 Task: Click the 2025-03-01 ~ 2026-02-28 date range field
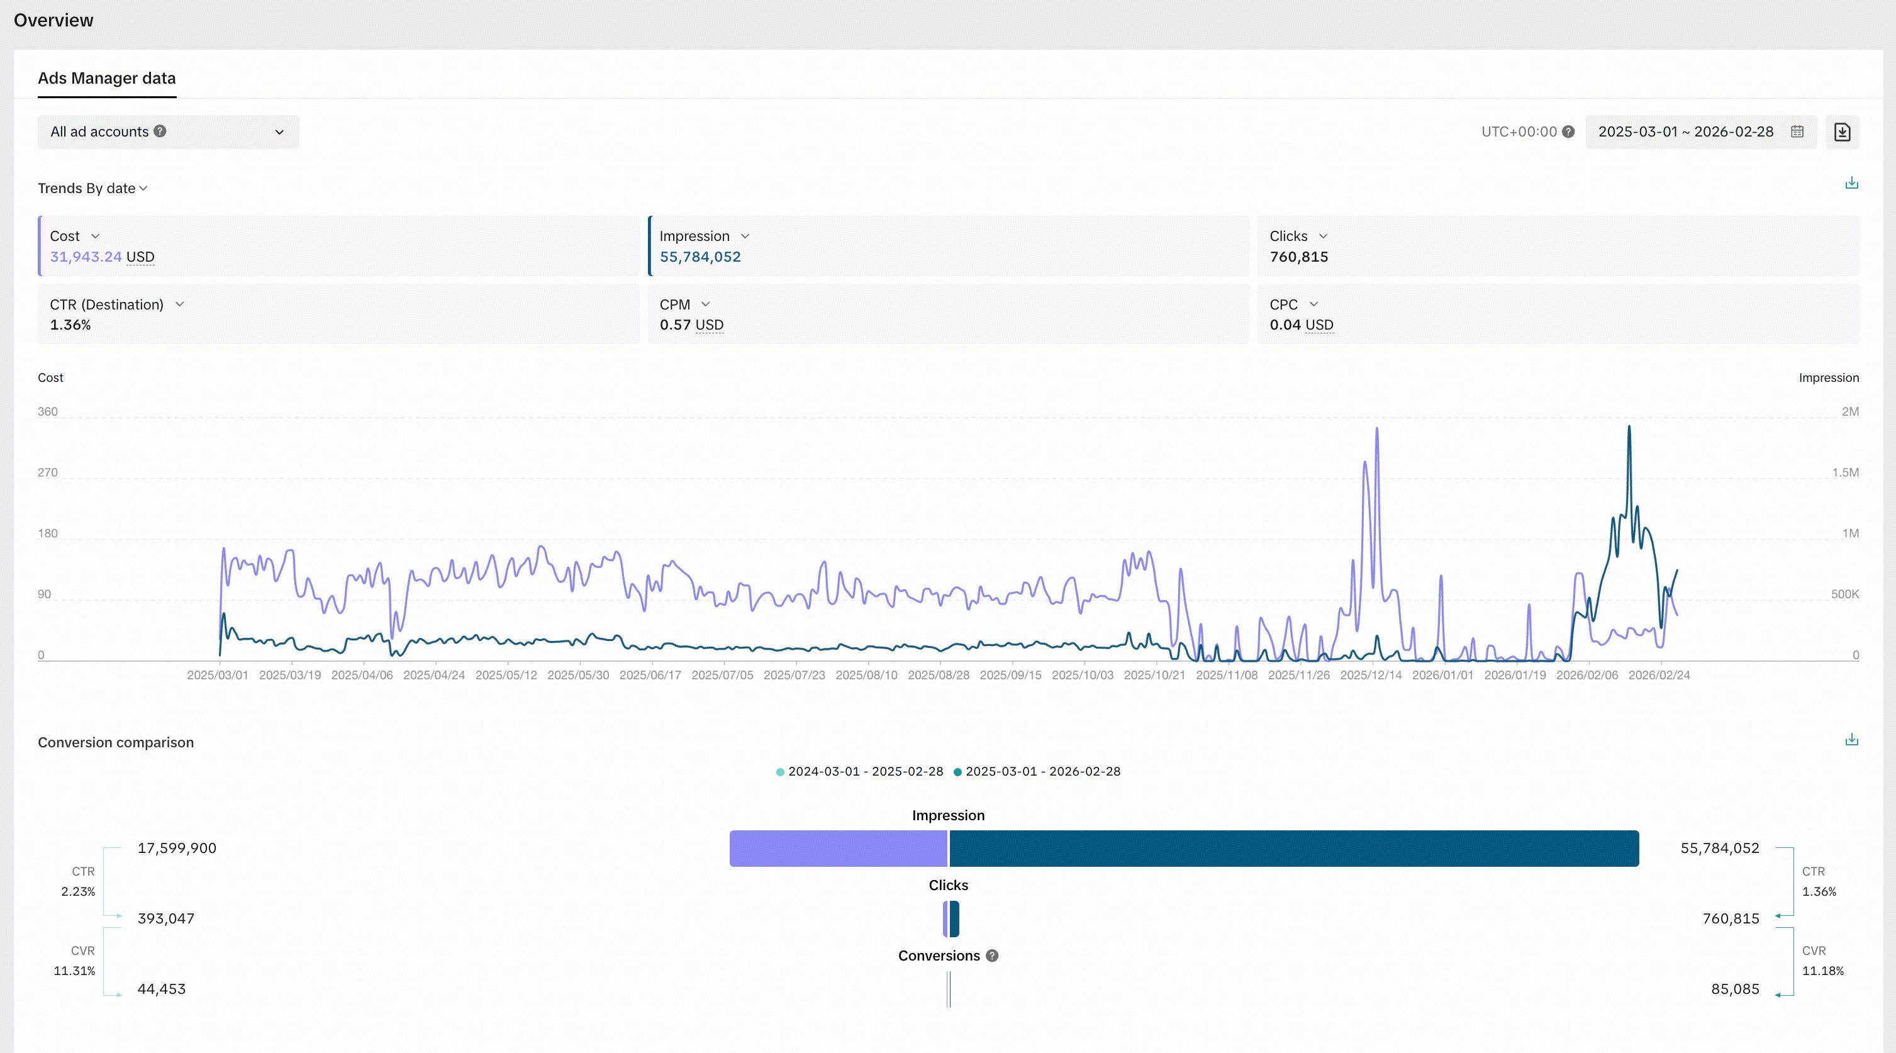point(1685,131)
